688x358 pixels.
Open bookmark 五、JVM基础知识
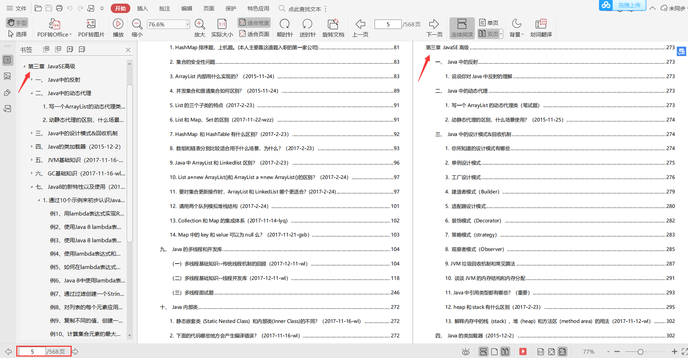79,160
